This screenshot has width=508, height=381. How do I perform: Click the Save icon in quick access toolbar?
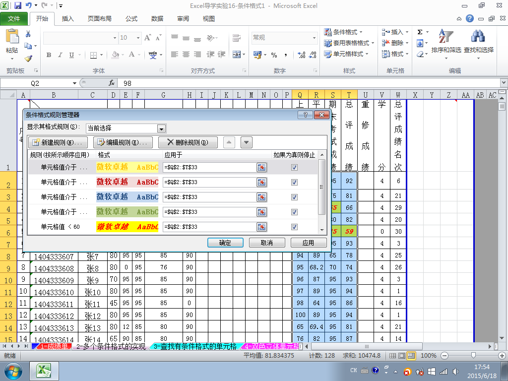(17, 5)
